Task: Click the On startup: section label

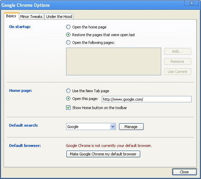Action: [x=20, y=27]
